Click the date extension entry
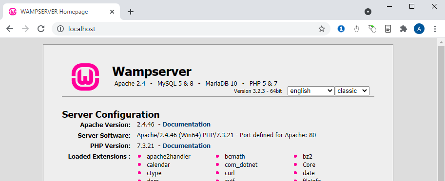The image size is (445, 181). 309,173
